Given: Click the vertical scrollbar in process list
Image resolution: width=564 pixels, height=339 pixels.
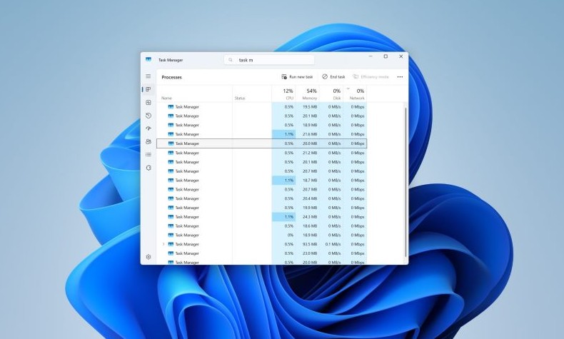Looking at the screenshot, I should point(406,178).
